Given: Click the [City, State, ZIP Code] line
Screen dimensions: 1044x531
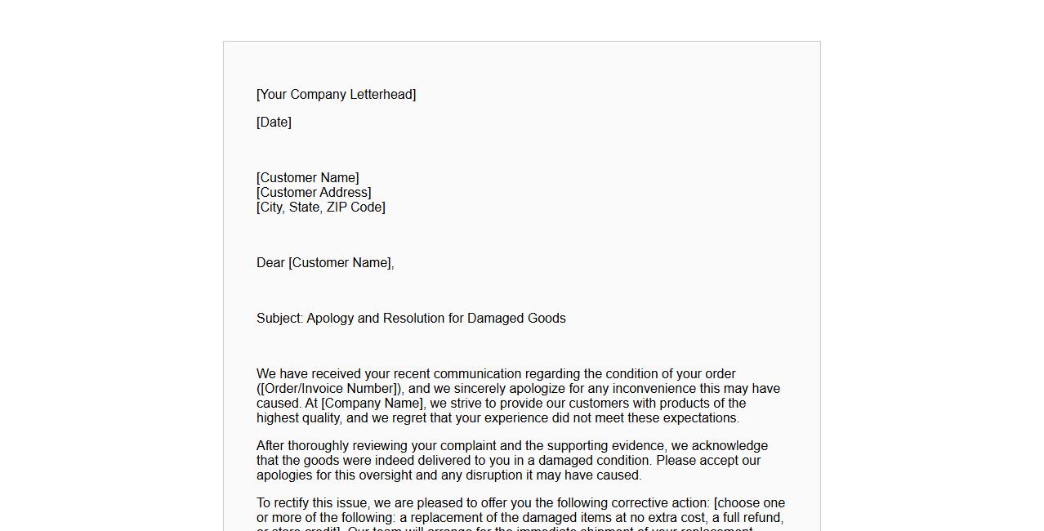Looking at the screenshot, I should (320, 207).
